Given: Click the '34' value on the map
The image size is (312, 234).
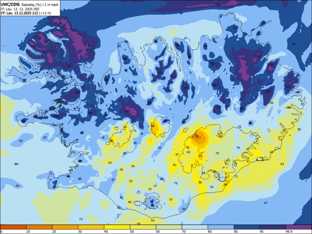Looking at the screenshot, I should point(225,184).
